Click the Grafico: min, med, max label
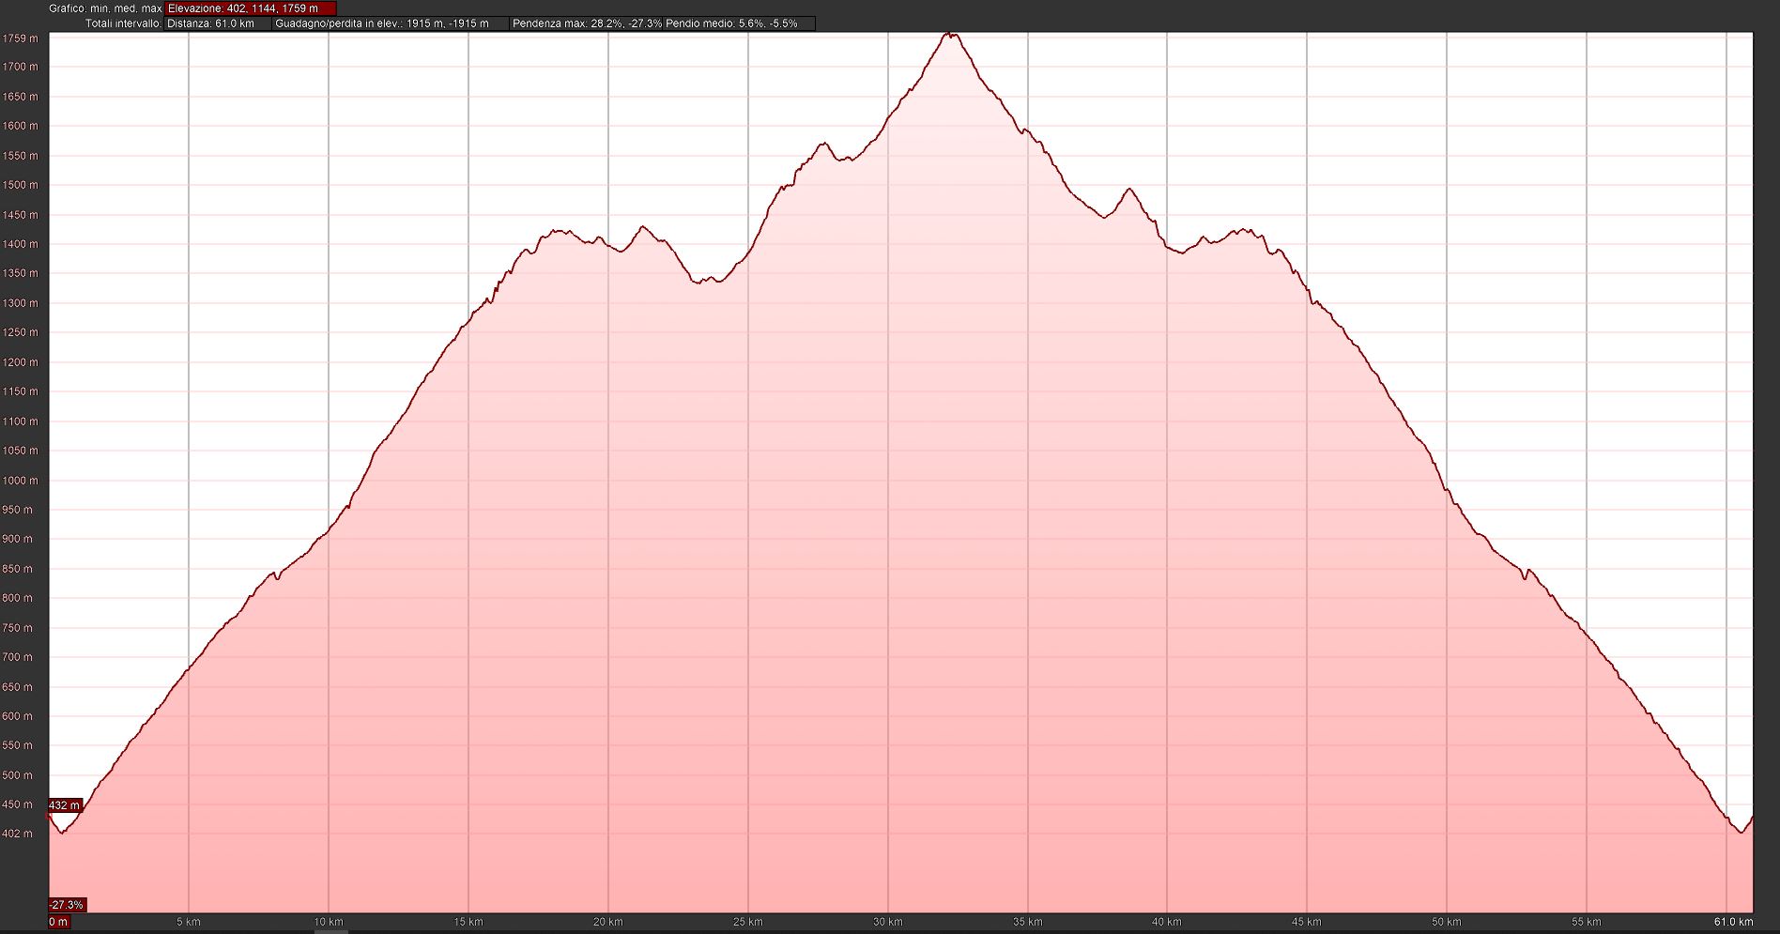1780x934 pixels. tap(105, 8)
